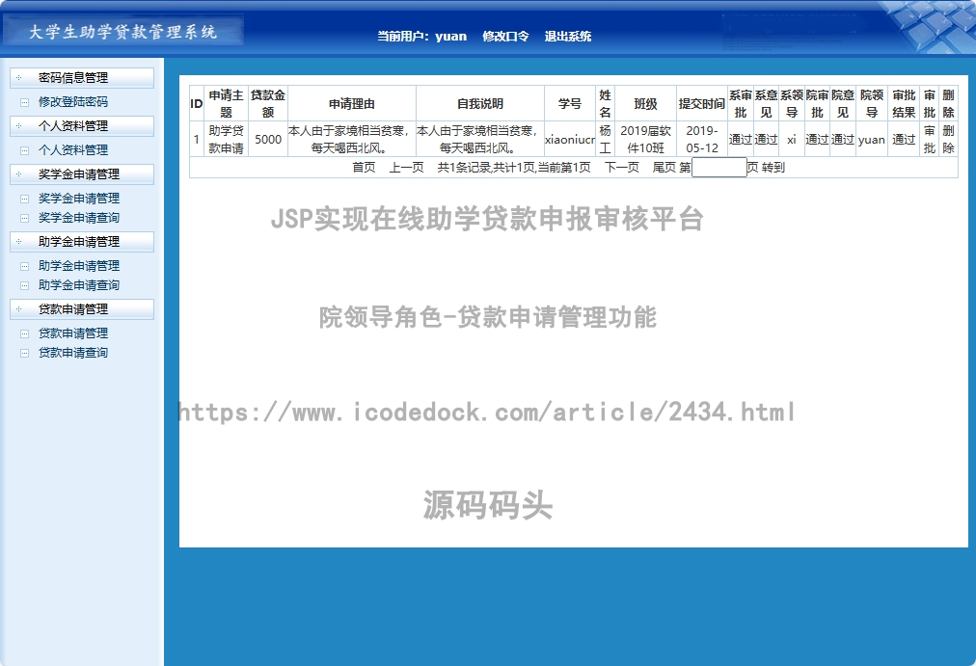This screenshot has width=976, height=666.
Task: Go to 首页 in pagination
Action: click(364, 168)
